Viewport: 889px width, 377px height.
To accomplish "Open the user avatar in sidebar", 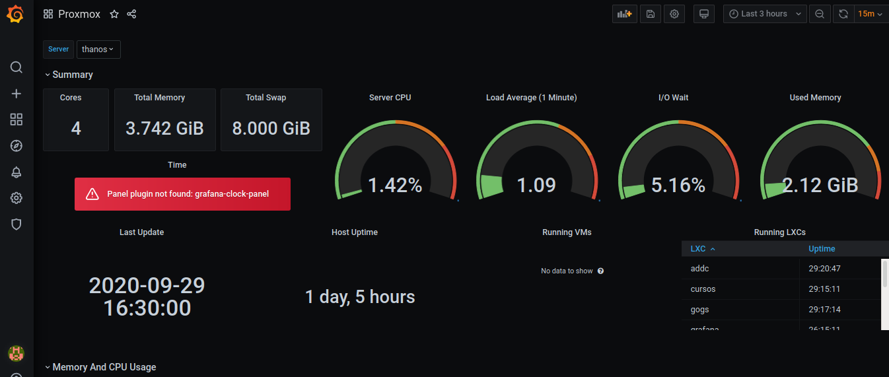I will click(x=17, y=353).
